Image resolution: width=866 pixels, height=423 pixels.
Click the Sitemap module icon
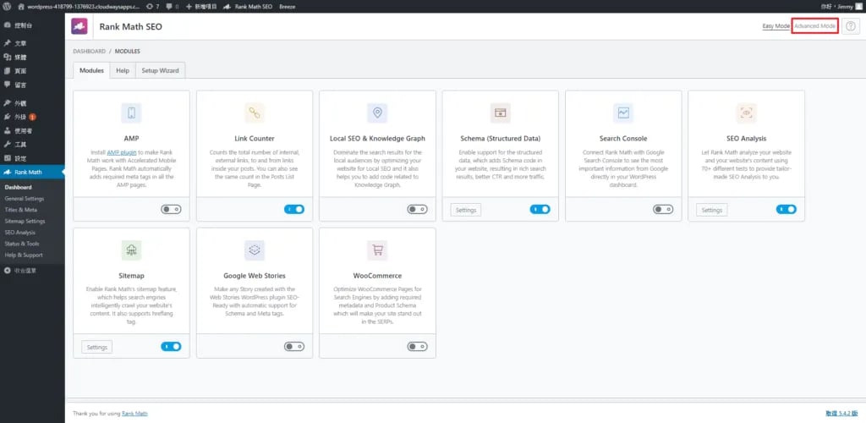pyautogui.click(x=131, y=250)
